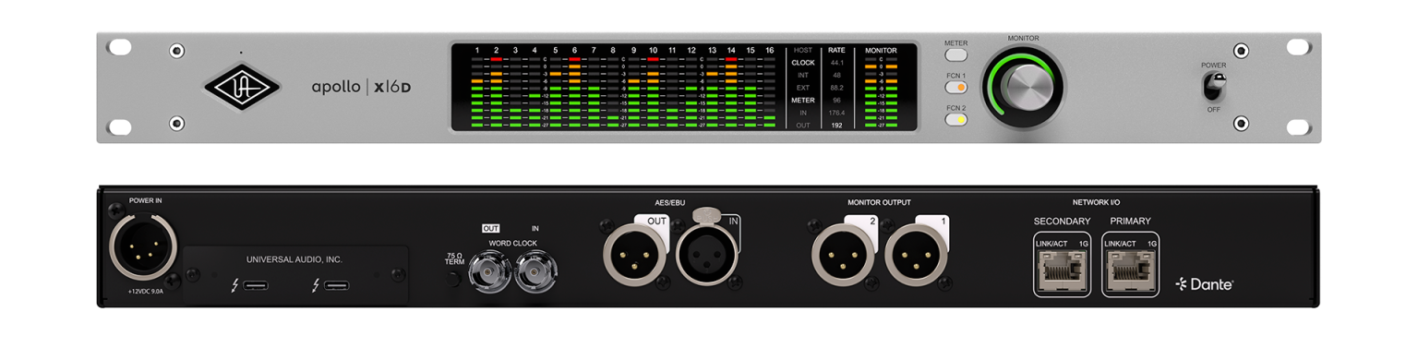Click the 44.1 sample rate value
Viewport: 1418px width, 348px height.
[836, 63]
